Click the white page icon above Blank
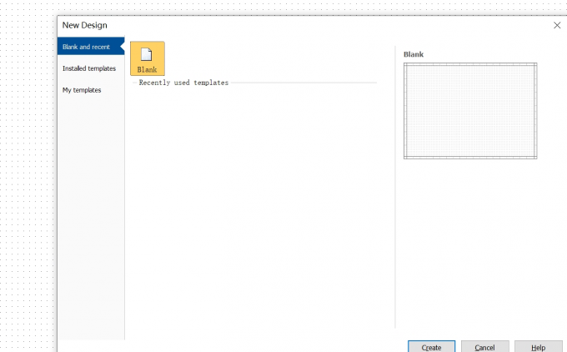567x352 pixels. coord(147,54)
